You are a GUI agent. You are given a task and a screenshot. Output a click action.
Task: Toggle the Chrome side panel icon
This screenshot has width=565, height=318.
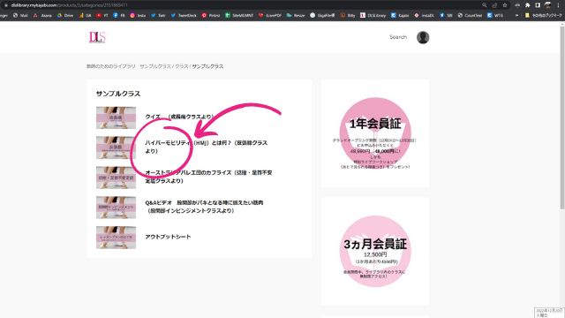538,5
